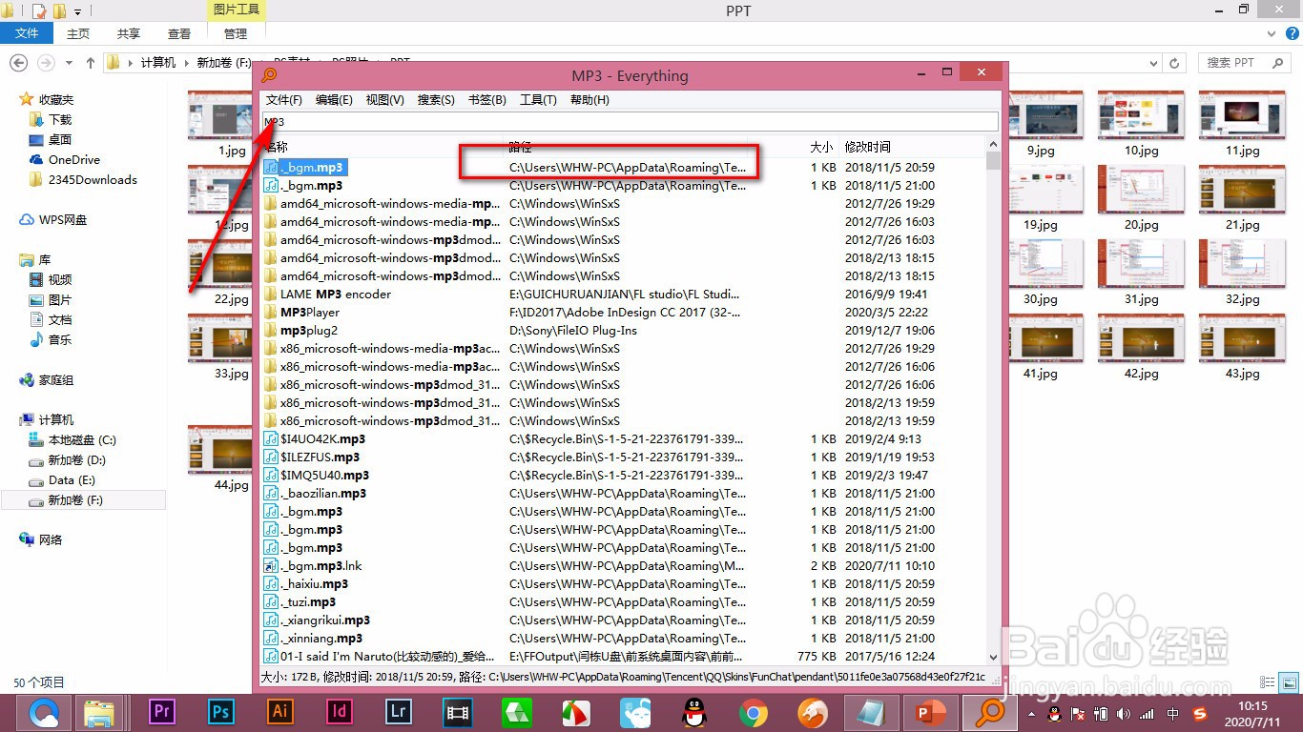Viewport: 1303px width, 732px height.
Task: Open the 搜索(S) menu in Everything
Action: 436,100
